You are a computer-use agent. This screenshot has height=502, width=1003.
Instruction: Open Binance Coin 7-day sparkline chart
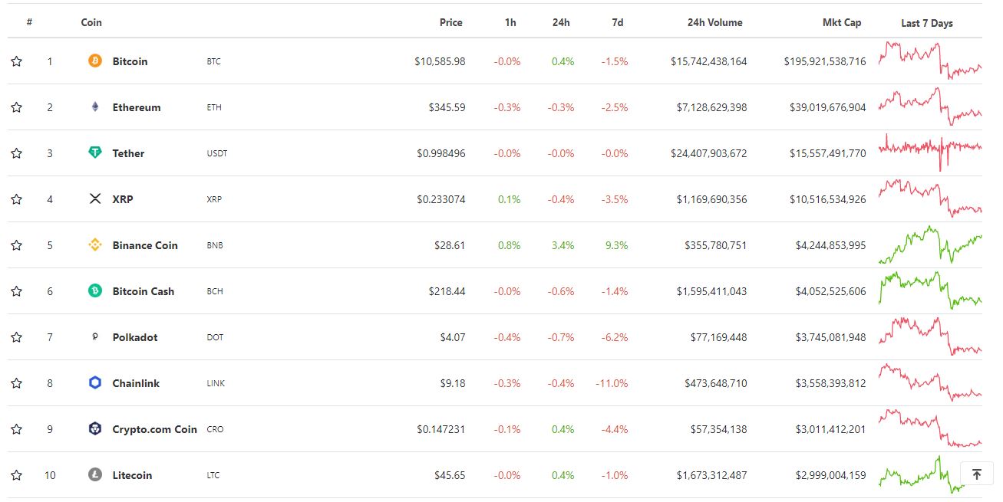tap(930, 245)
